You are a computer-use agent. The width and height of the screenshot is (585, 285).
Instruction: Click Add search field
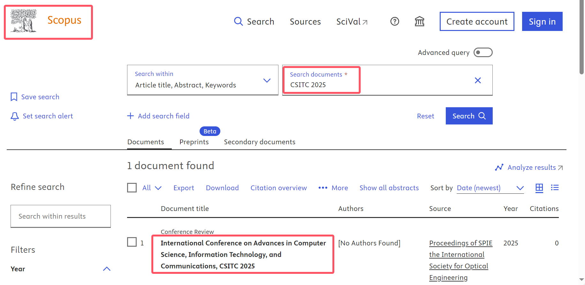158,116
